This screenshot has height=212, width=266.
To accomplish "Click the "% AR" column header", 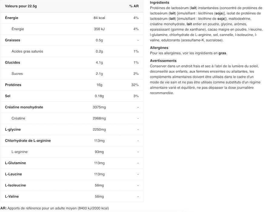I will [134, 6].
